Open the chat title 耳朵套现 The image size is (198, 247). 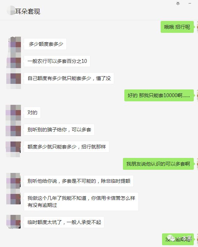27,11
